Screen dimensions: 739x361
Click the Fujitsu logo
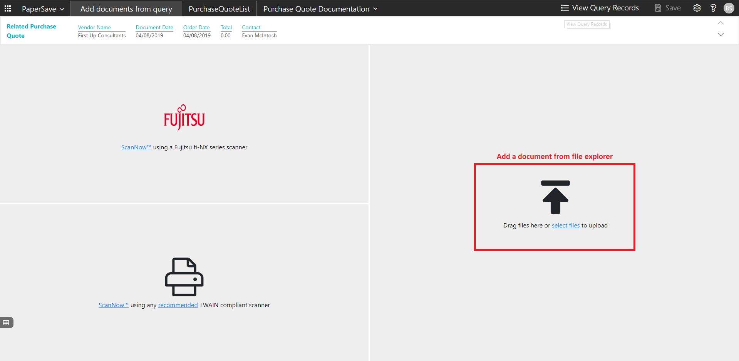click(184, 117)
